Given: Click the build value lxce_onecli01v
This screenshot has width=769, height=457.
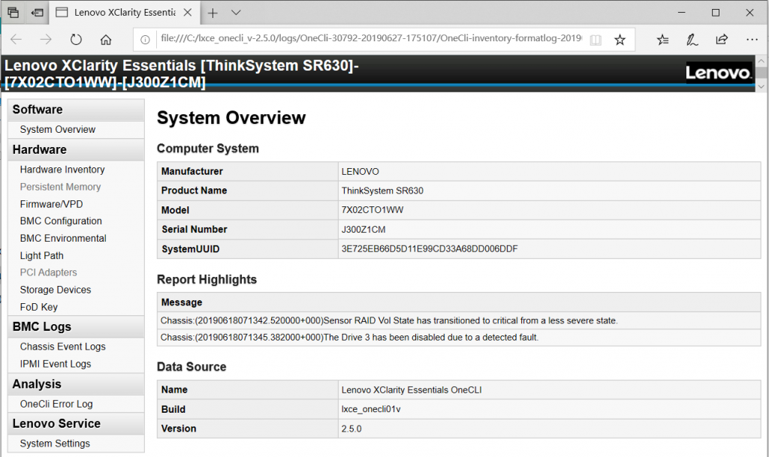Looking at the screenshot, I should tap(371, 409).
